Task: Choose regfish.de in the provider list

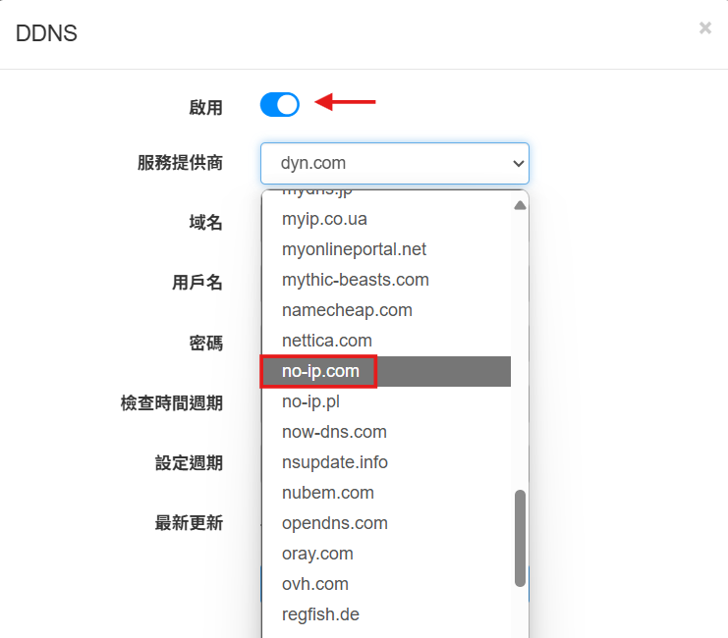Action: [x=387, y=614]
